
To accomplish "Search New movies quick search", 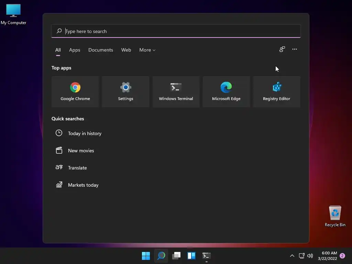I will [81, 151].
